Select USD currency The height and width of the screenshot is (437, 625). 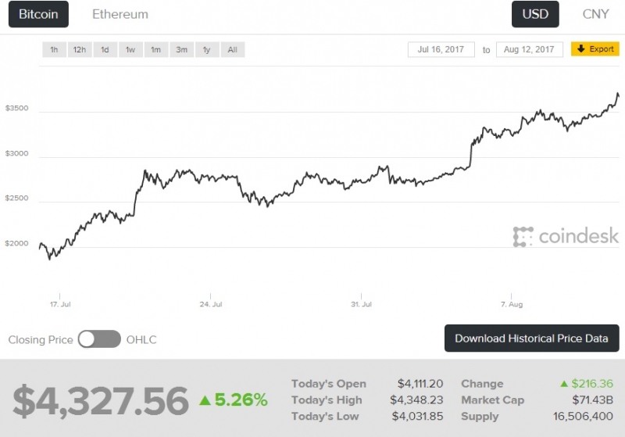[535, 14]
